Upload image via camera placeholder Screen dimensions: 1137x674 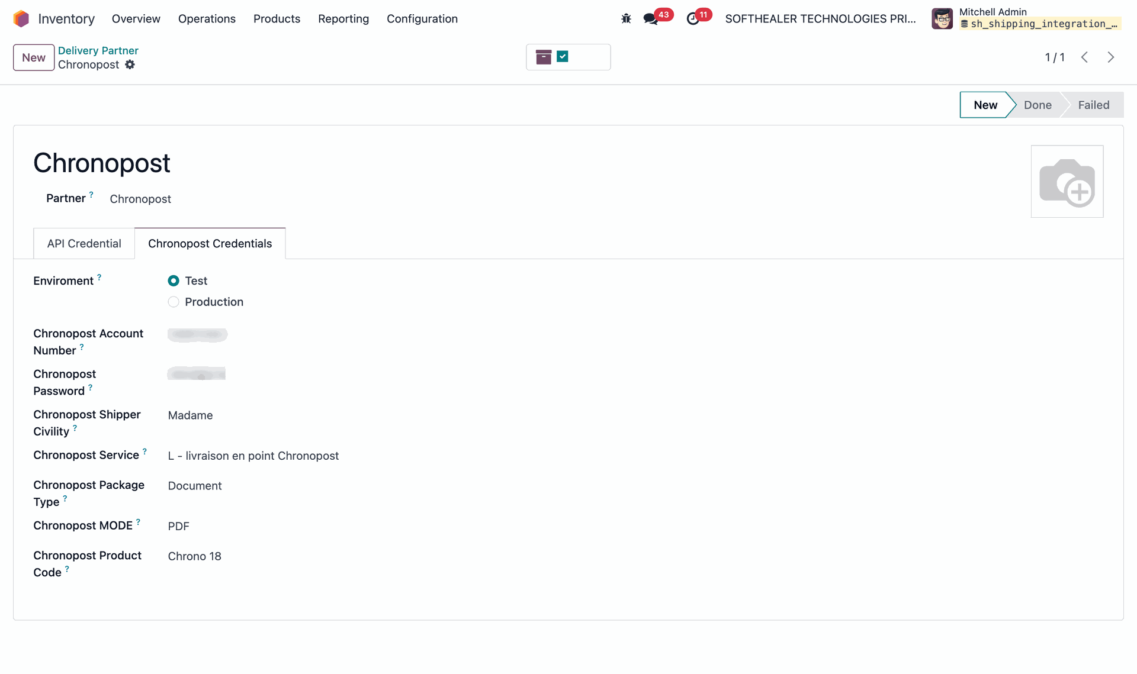click(1067, 182)
